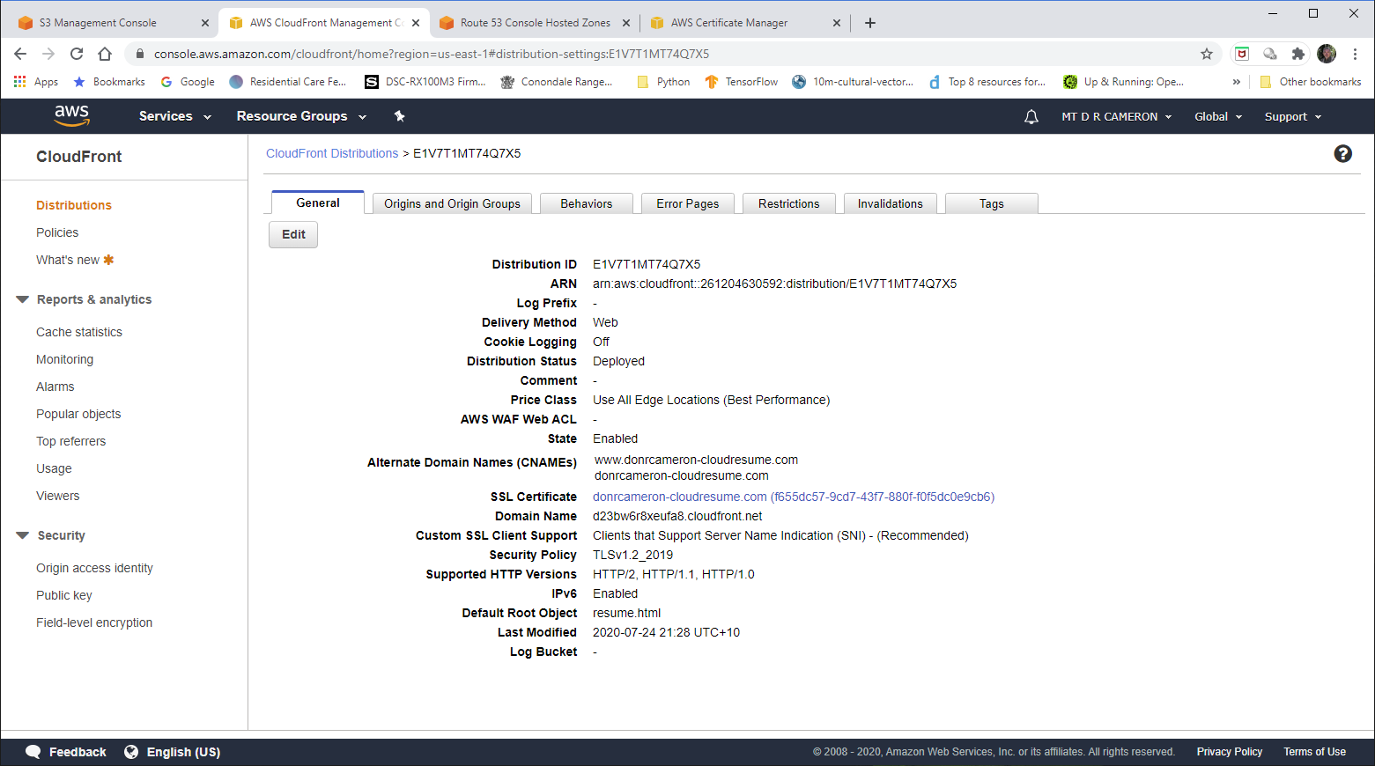Click the globe language icon

click(131, 752)
